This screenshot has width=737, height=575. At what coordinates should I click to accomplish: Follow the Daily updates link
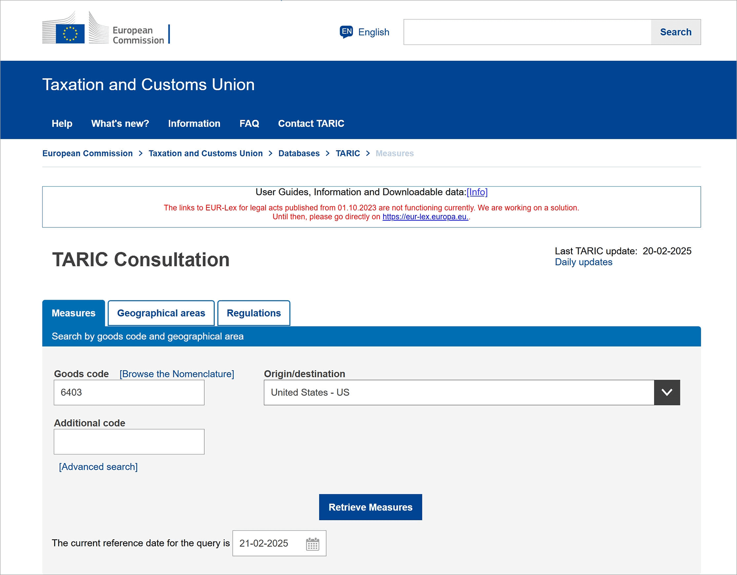[x=583, y=262]
